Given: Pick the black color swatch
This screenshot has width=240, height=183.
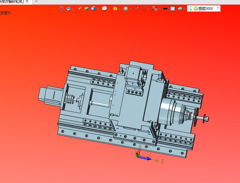Looking at the screenshot, I should click(x=165, y=8).
